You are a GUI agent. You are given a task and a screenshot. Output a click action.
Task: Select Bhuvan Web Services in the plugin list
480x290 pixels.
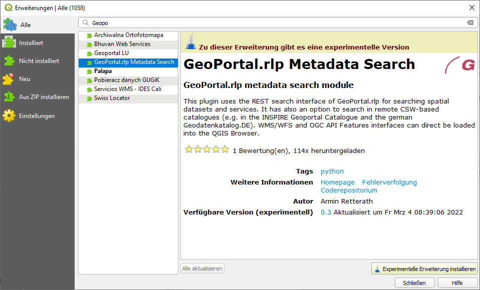coord(128,44)
